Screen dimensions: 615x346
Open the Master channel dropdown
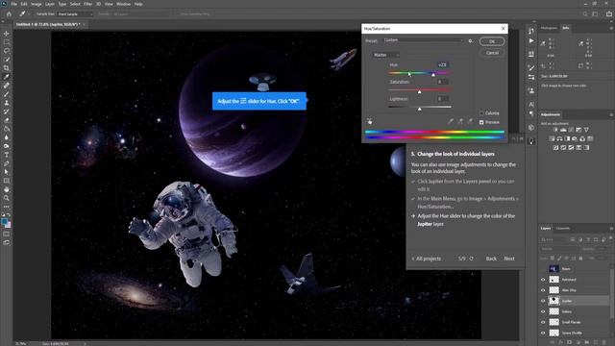tap(385, 55)
